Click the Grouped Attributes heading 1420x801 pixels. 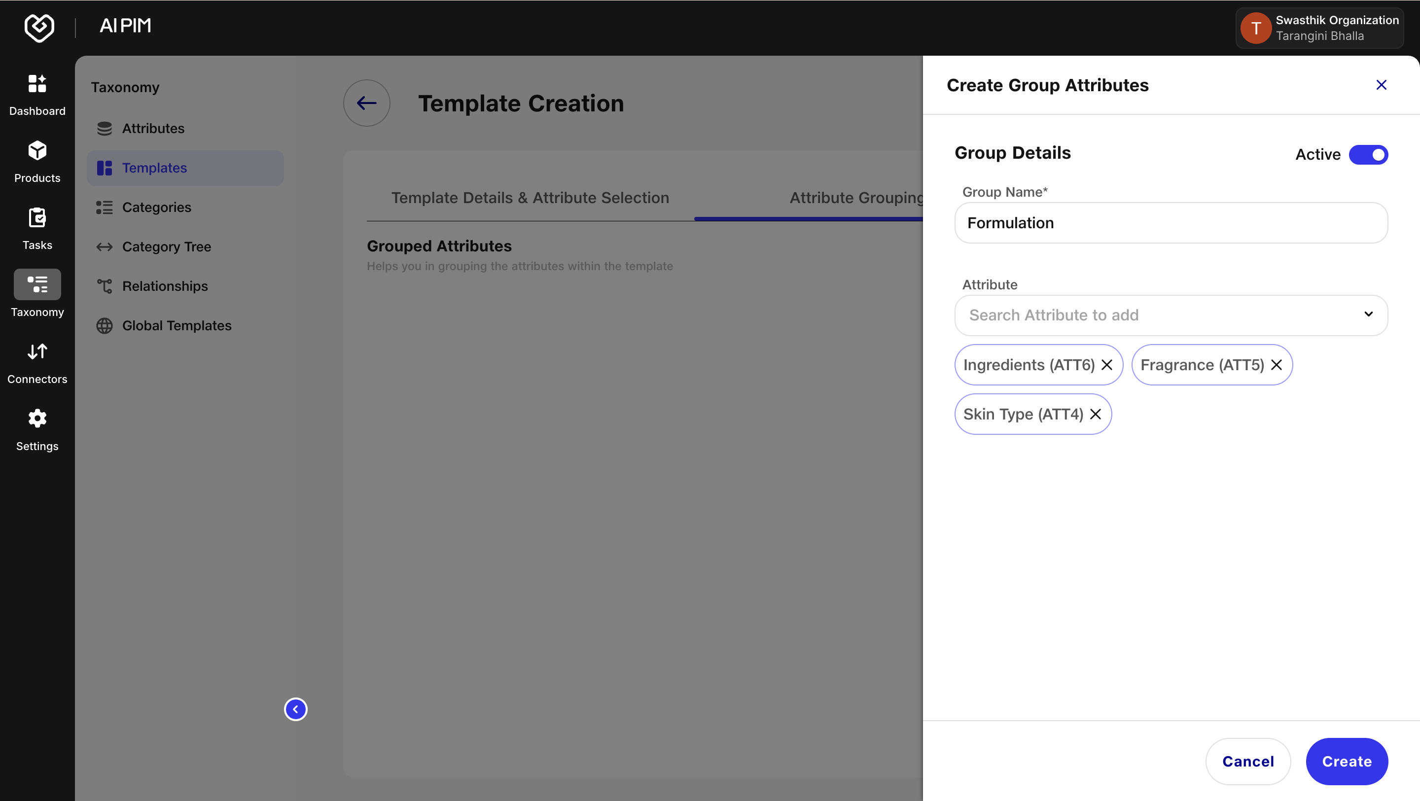click(x=439, y=246)
